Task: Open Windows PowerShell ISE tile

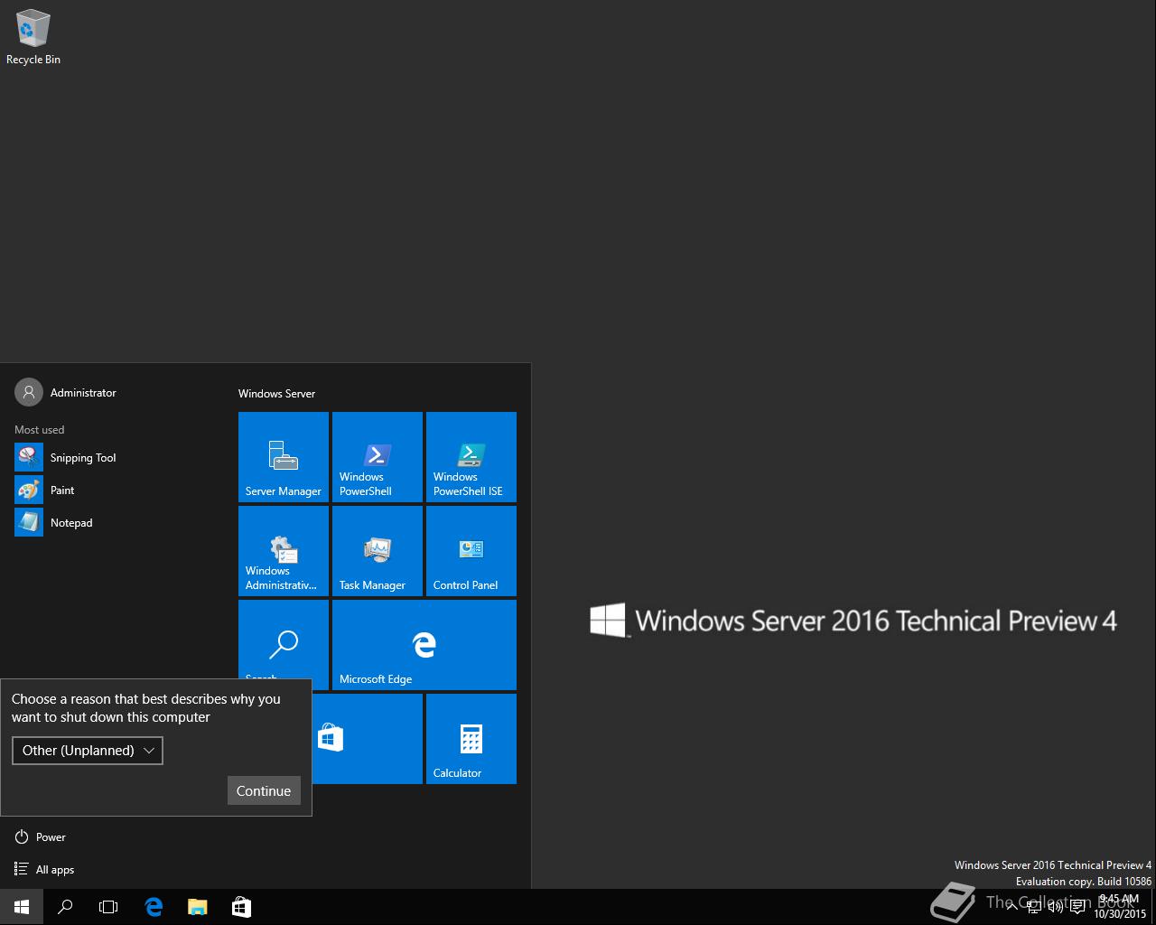Action: (x=471, y=457)
